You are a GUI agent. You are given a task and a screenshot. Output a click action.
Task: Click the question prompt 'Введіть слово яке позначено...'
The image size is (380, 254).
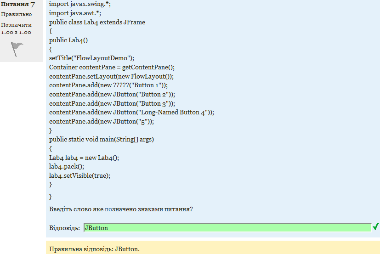click(121, 209)
